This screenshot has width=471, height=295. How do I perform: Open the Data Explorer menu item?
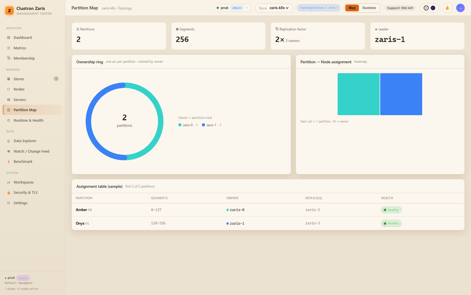pos(32,141)
